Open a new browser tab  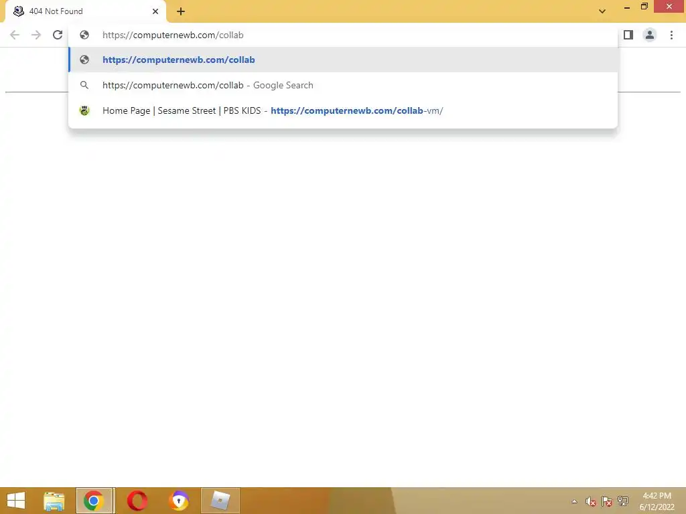coord(181,12)
